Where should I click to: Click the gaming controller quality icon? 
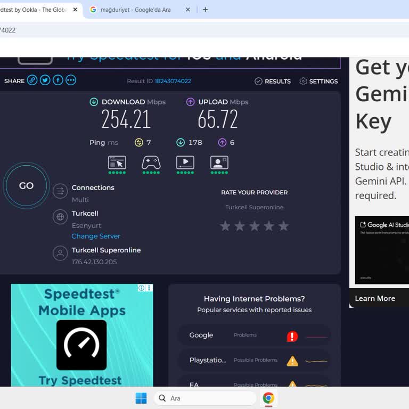(x=151, y=162)
